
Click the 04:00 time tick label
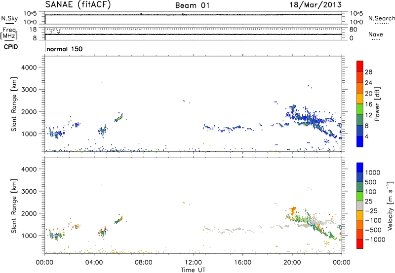(x=94, y=263)
